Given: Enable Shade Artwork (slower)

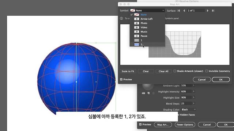Looking at the screenshot, I should point(175,71).
